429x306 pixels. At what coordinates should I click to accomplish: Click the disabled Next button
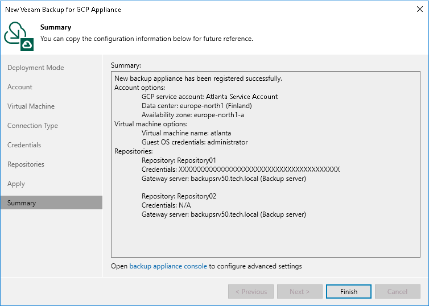pos(300,292)
